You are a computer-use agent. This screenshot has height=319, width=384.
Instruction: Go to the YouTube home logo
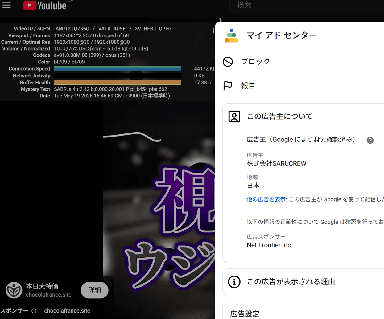[x=45, y=5]
